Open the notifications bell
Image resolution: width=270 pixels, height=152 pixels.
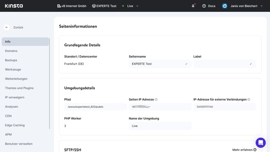(193, 6)
